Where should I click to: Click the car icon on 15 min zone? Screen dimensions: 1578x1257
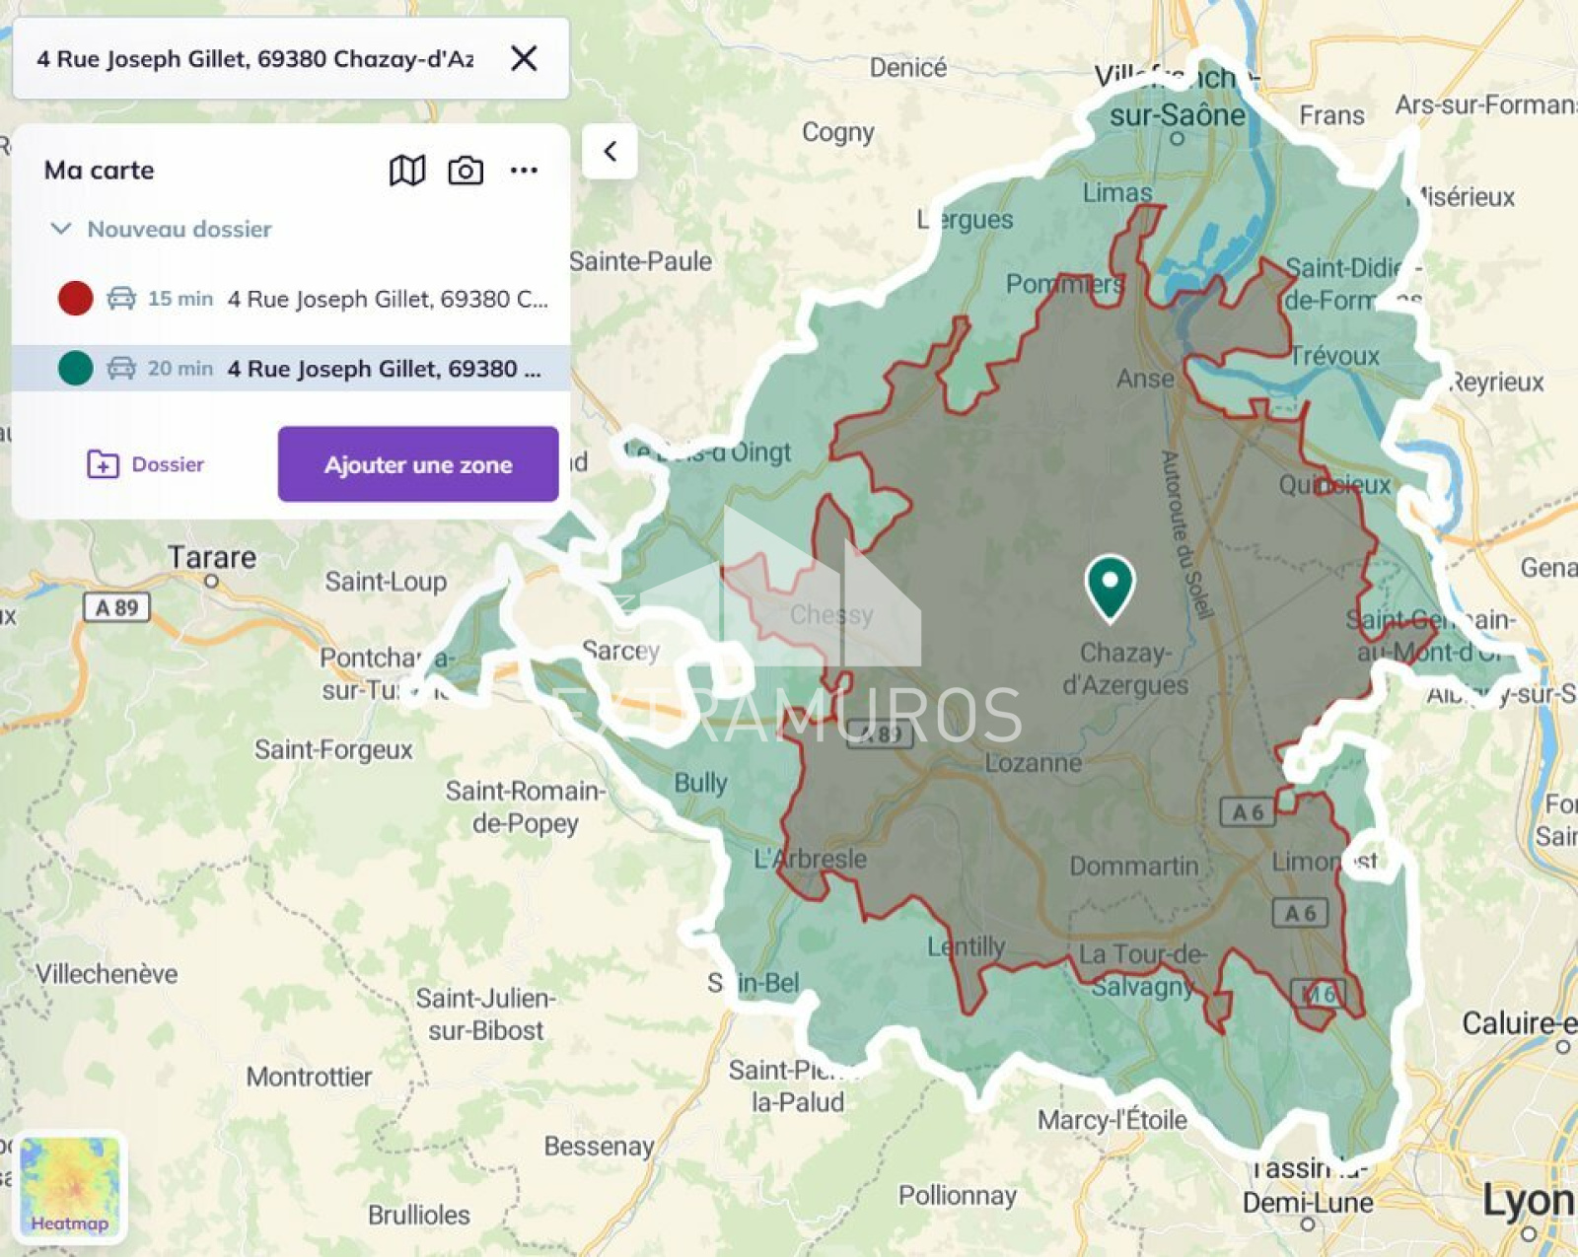click(x=121, y=298)
